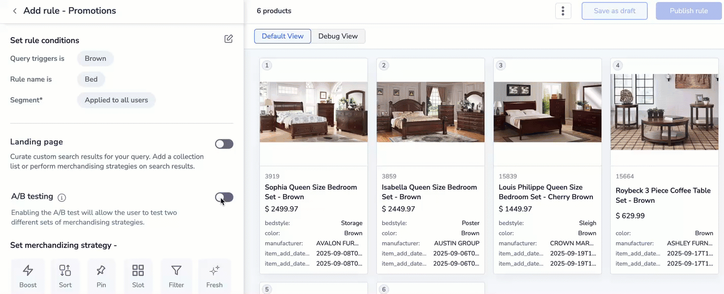Switch to Debug View tab

[338, 36]
